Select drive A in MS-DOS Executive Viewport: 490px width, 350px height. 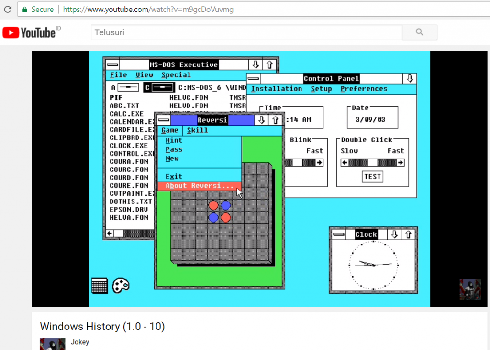tap(125, 87)
